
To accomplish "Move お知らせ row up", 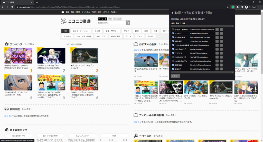I will tap(217, 69).
